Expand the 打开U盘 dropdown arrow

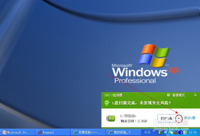pyautogui.click(x=179, y=118)
